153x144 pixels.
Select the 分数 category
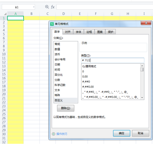tap(66, 80)
